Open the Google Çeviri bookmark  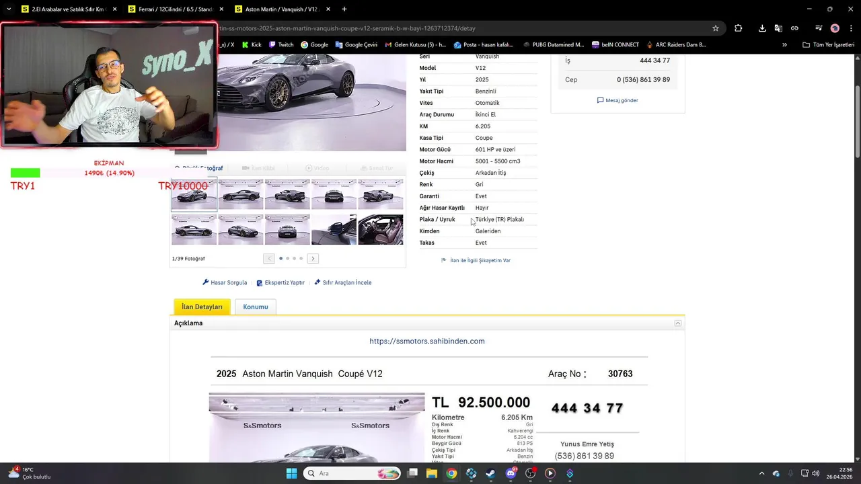click(x=356, y=45)
